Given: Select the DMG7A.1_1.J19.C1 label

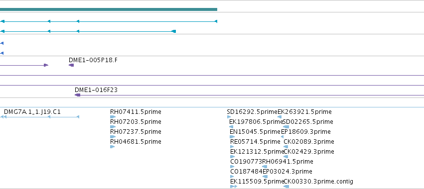Looking at the screenshot, I should pos(32,112).
